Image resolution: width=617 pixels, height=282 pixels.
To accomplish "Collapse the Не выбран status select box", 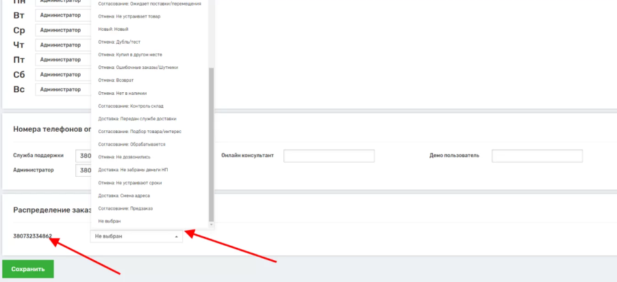I will pyautogui.click(x=136, y=236).
